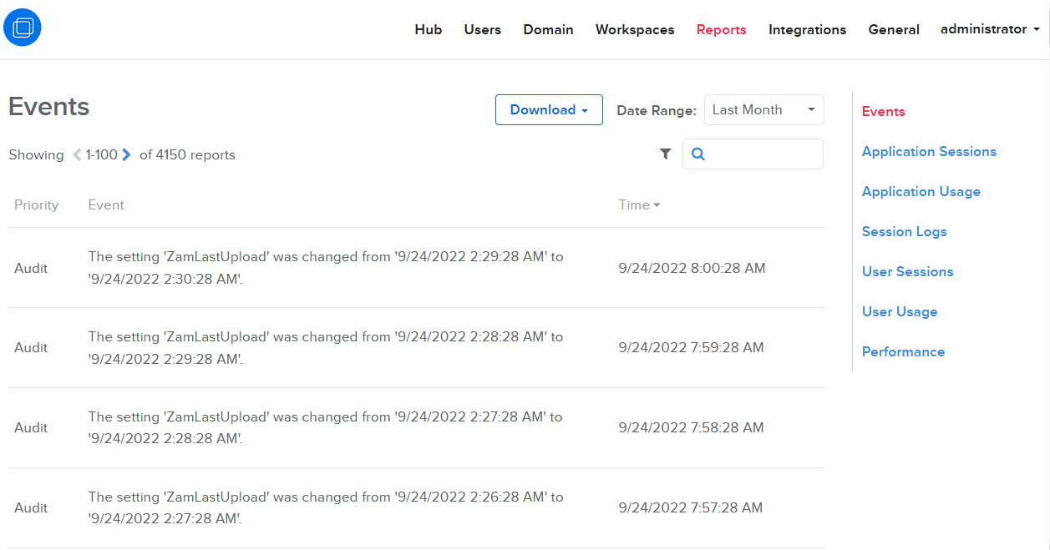Image resolution: width=1050 pixels, height=550 pixels.
Task: Open the Performance report link
Action: (903, 352)
